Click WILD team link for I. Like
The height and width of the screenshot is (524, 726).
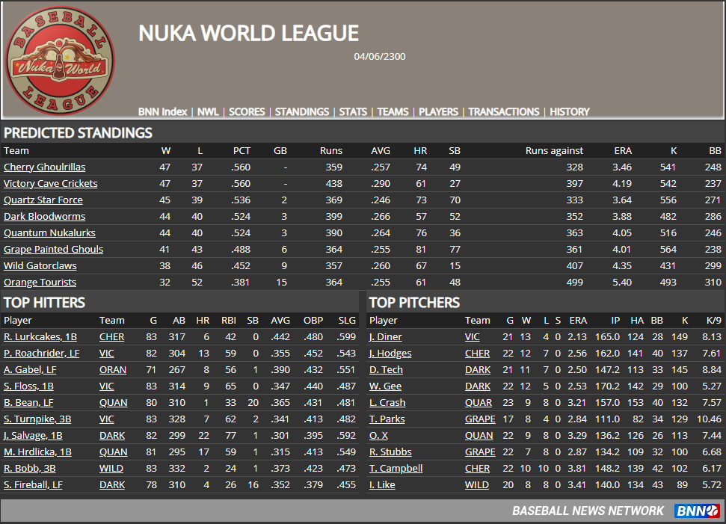pyautogui.click(x=477, y=484)
